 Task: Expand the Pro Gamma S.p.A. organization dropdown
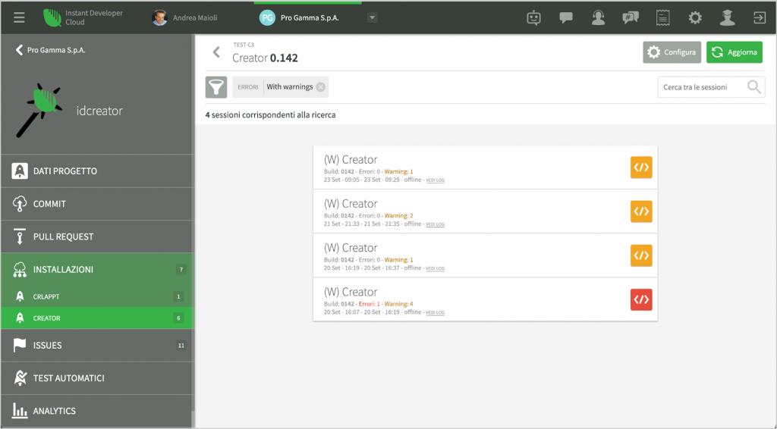pyautogui.click(x=372, y=18)
